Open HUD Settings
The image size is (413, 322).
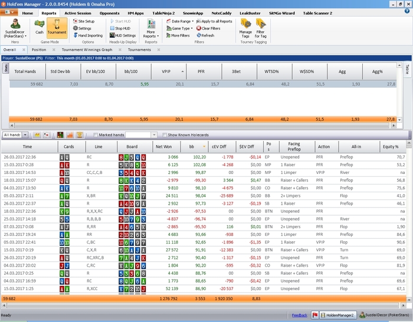(x=123, y=35)
